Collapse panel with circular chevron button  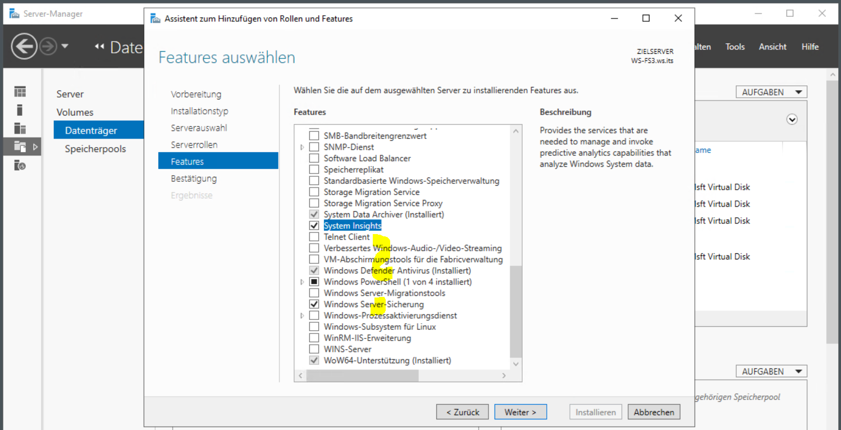pyautogui.click(x=792, y=119)
